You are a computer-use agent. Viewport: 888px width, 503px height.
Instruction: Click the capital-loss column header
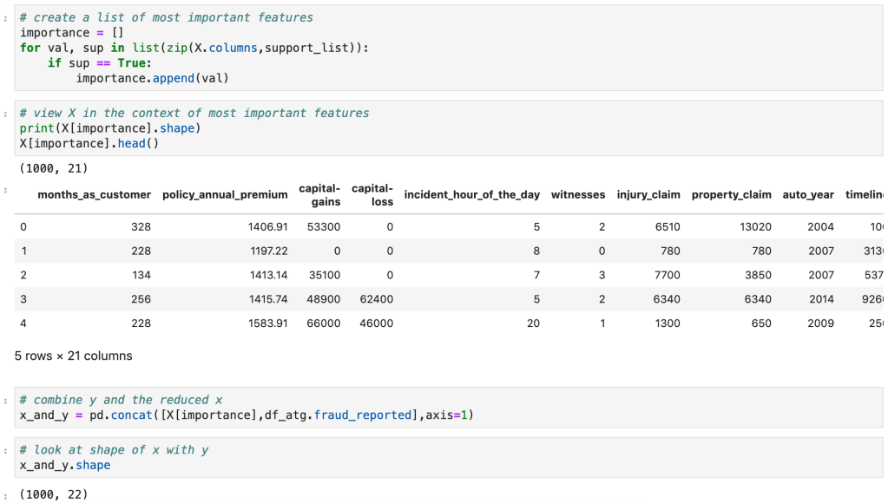point(372,195)
